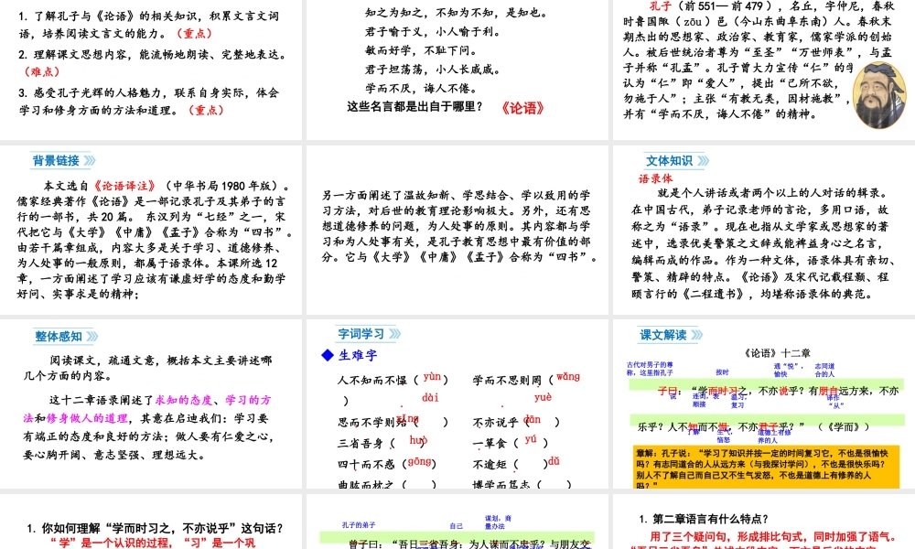Select the line 君子喻于义，小人喻于利
The width and height of the screenshot is (915, 549).
(x=433, y=31)
